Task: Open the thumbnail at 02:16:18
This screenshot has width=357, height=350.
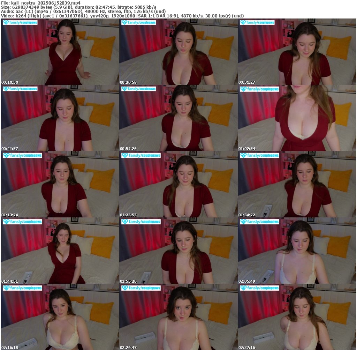Action: pyautogui.click(x=60, y=317)
